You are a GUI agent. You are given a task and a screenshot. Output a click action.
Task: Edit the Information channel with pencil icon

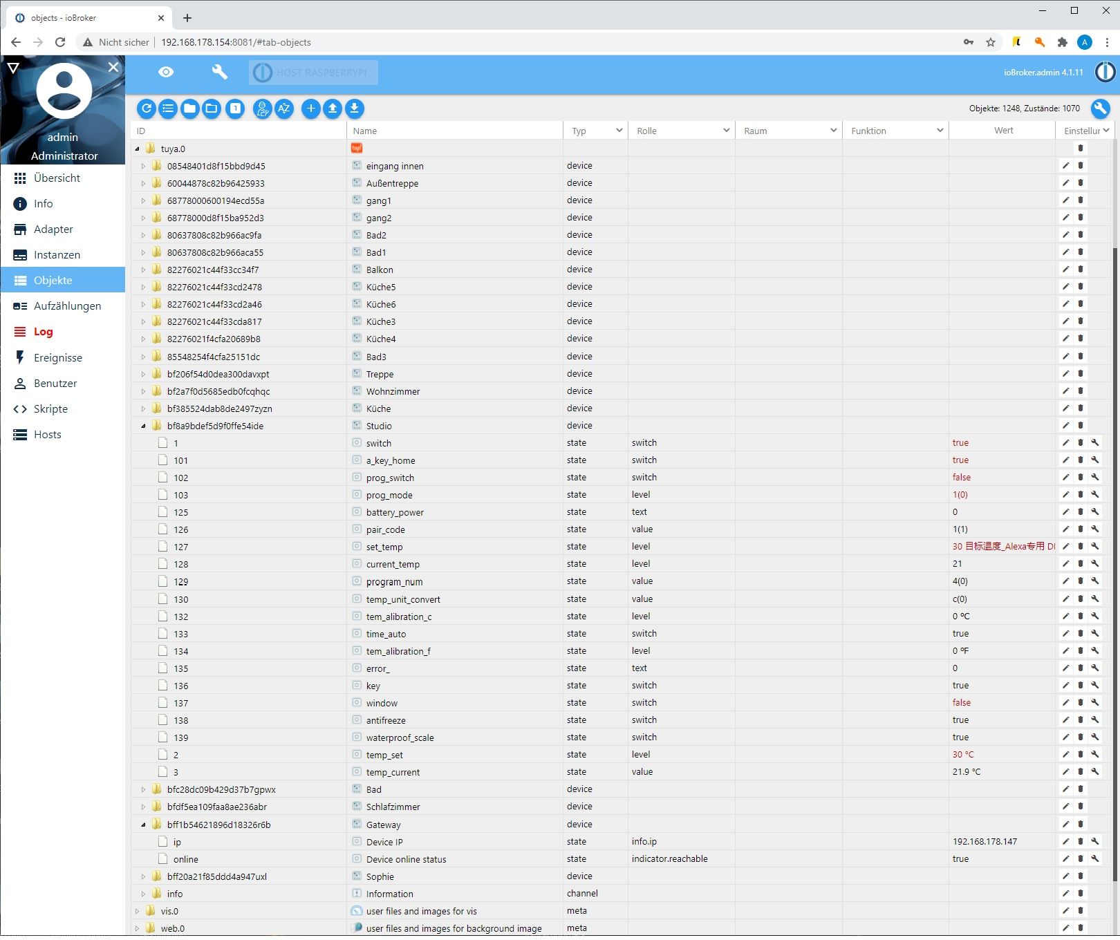[1066, 894]
